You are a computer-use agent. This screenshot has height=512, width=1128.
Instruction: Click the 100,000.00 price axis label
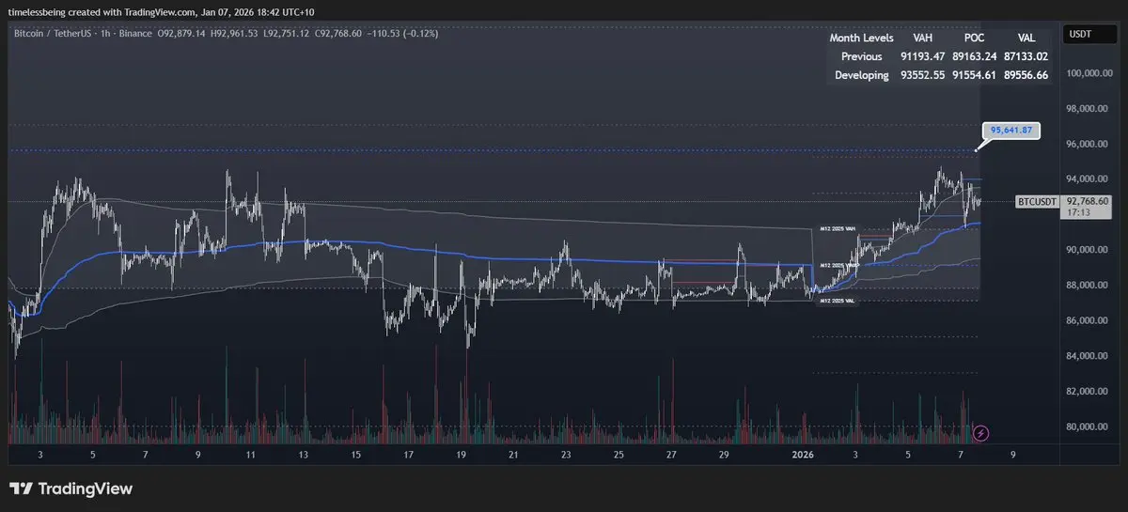[x=1089, y=72]
